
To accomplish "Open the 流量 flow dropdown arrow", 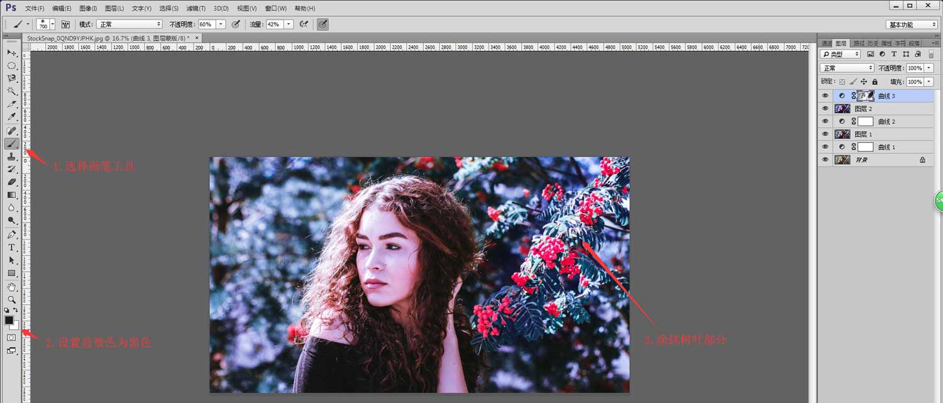I will (289, 24).
